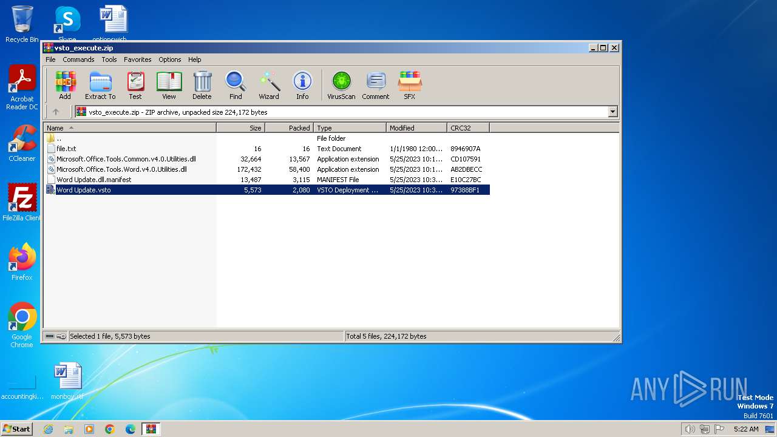Open the File menu
777x437 pixels.
click(x=50, y=59)
